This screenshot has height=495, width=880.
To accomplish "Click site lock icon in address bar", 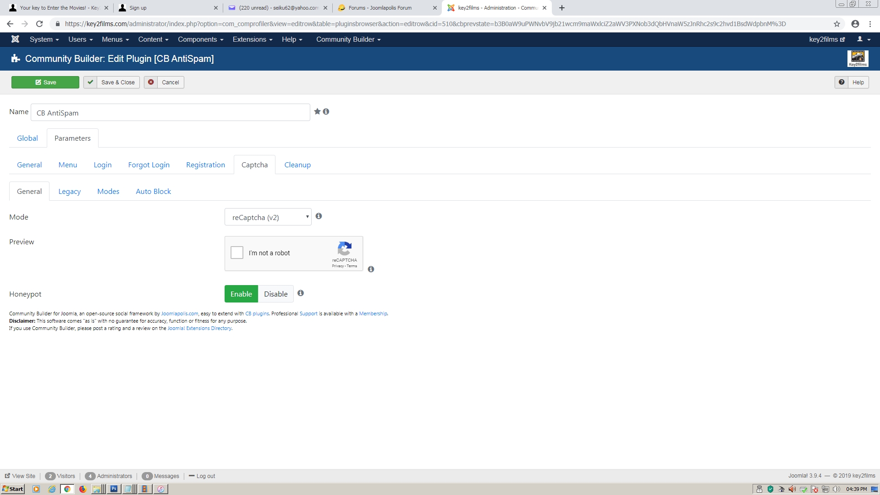I will coord(57,24).
